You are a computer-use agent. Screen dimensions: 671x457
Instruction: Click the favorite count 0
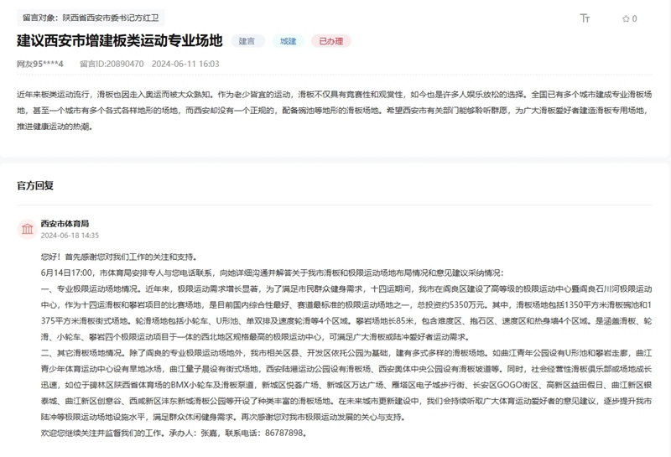point(635,18)
